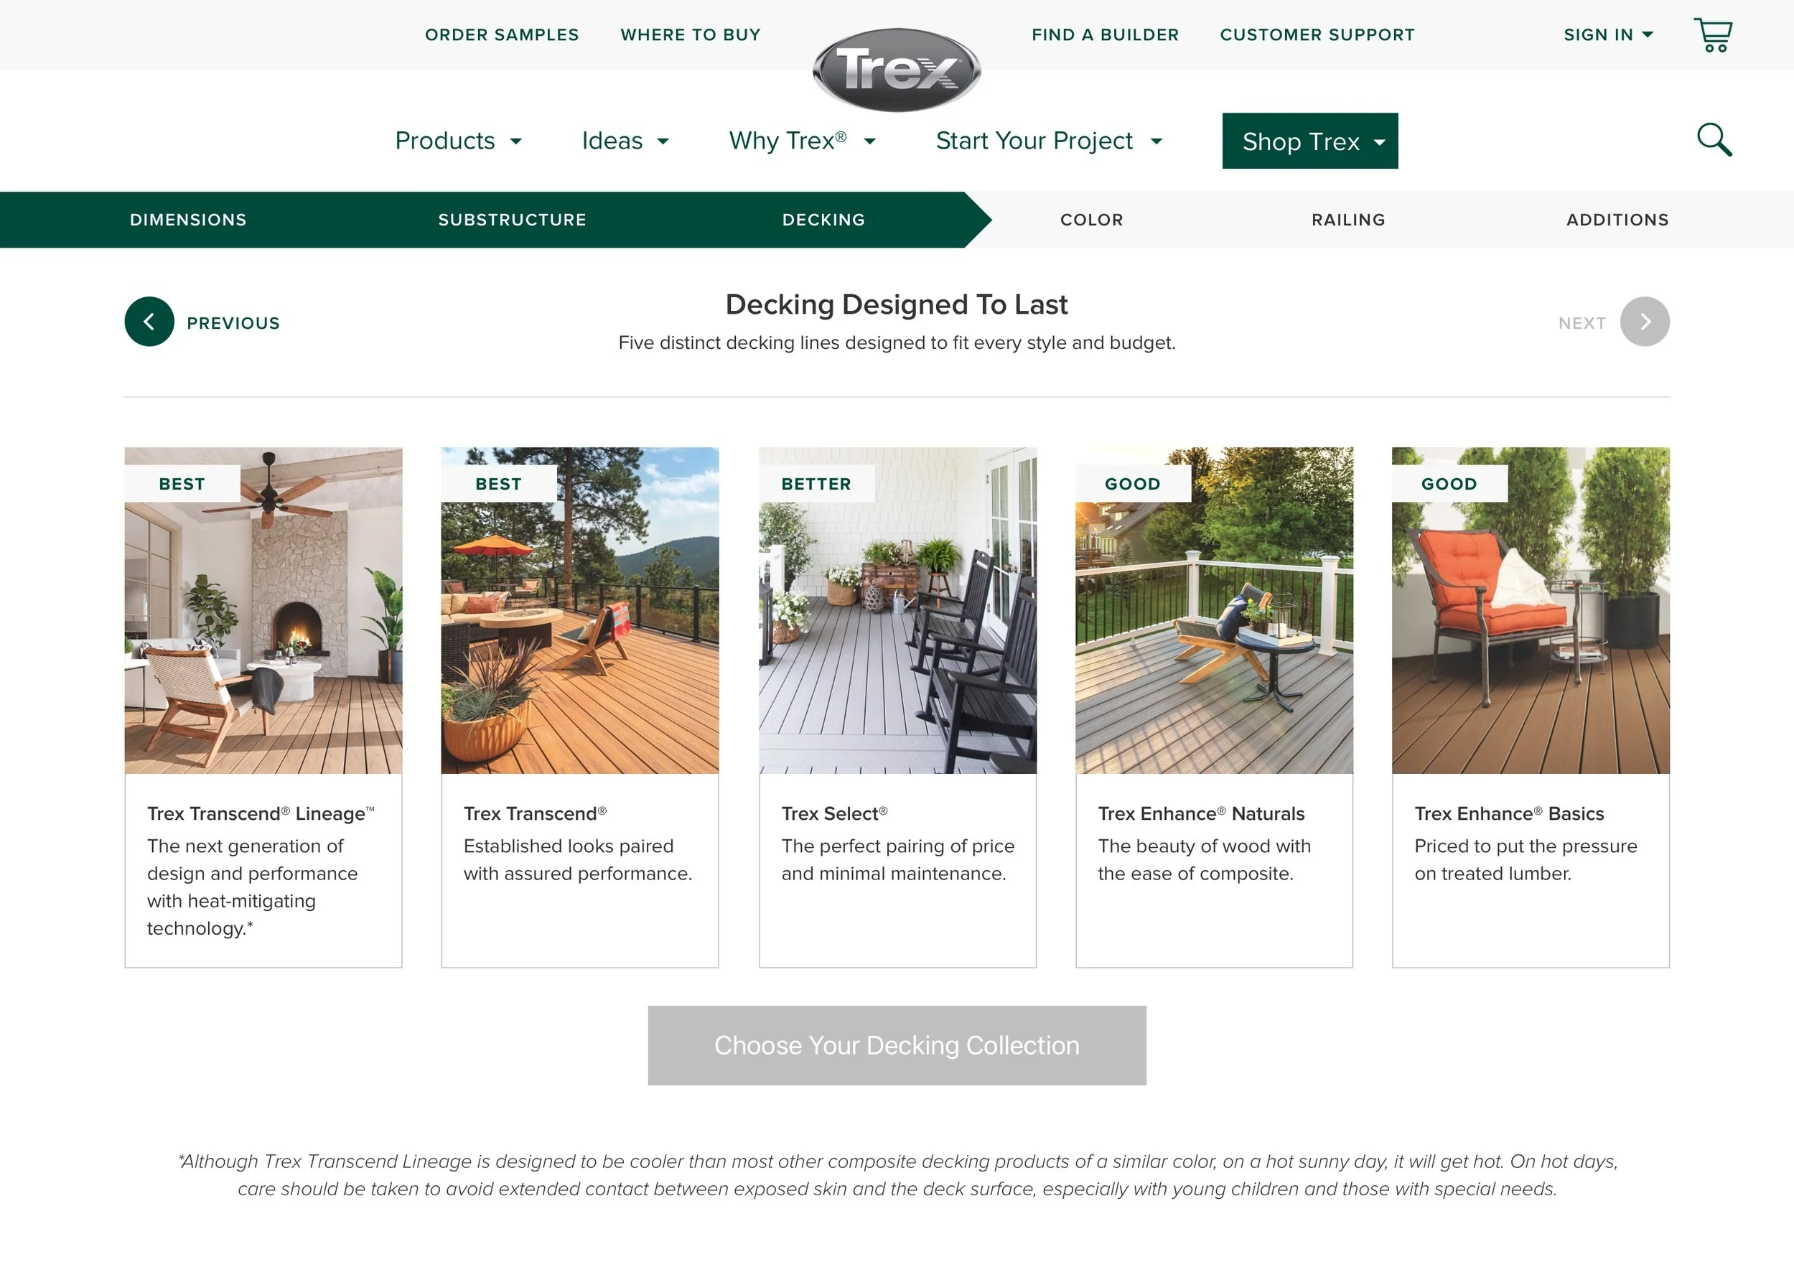Image resolution: width=1794 pixels, height=1285 pixels.
Task: Select the Trex Transcend Lineage card
Action: [x=263, y=707]
